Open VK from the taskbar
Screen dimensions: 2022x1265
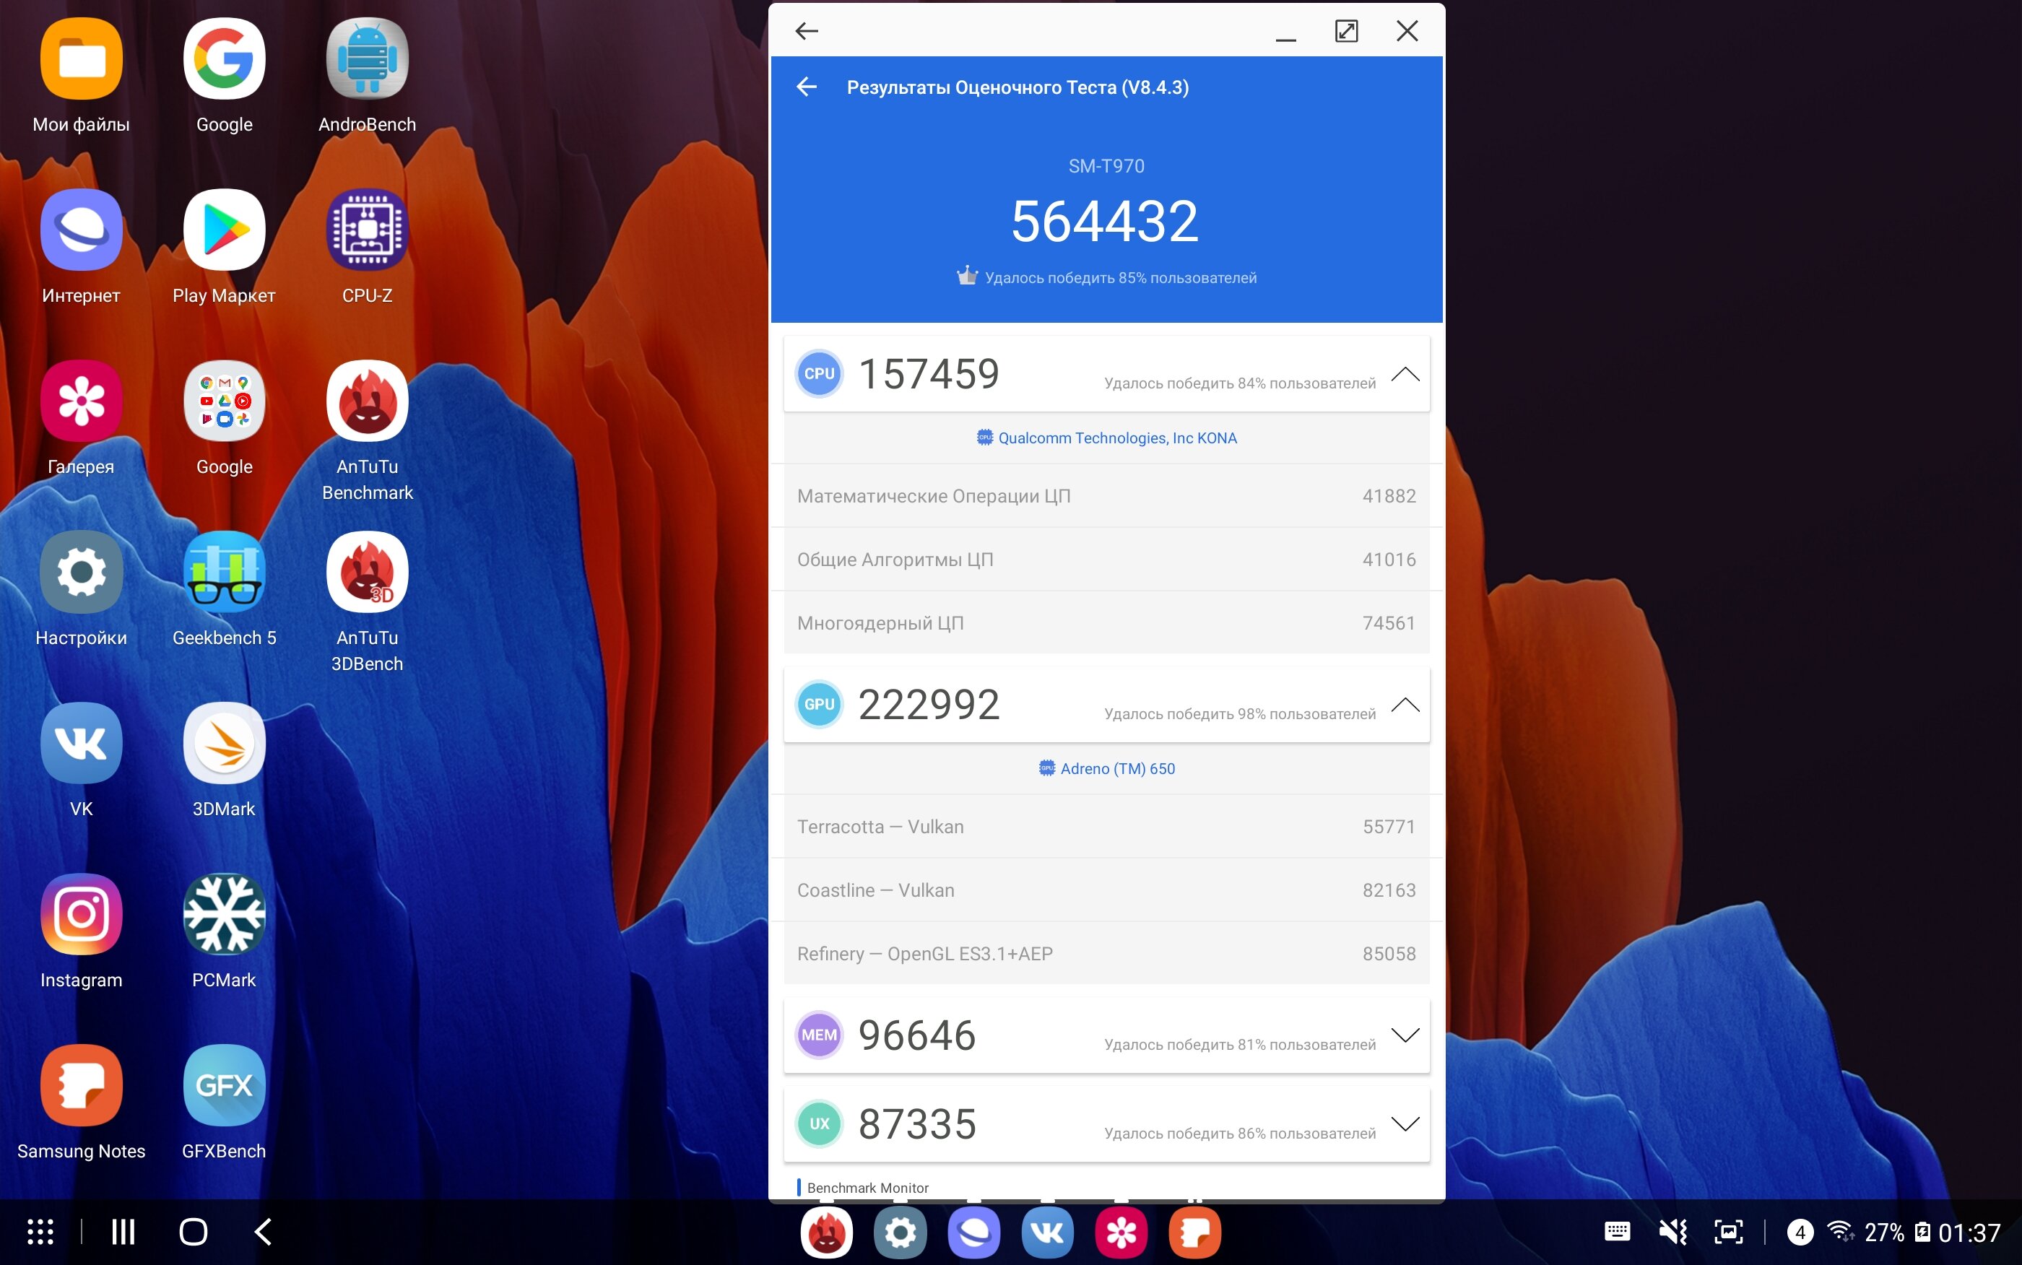[1047, 1233]
